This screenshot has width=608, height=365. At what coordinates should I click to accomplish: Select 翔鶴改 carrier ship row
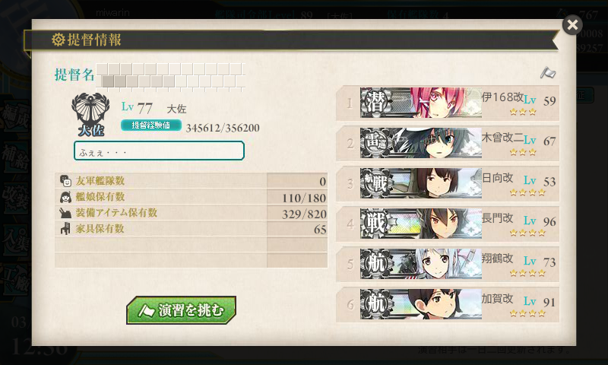click(x=448, y=264)
